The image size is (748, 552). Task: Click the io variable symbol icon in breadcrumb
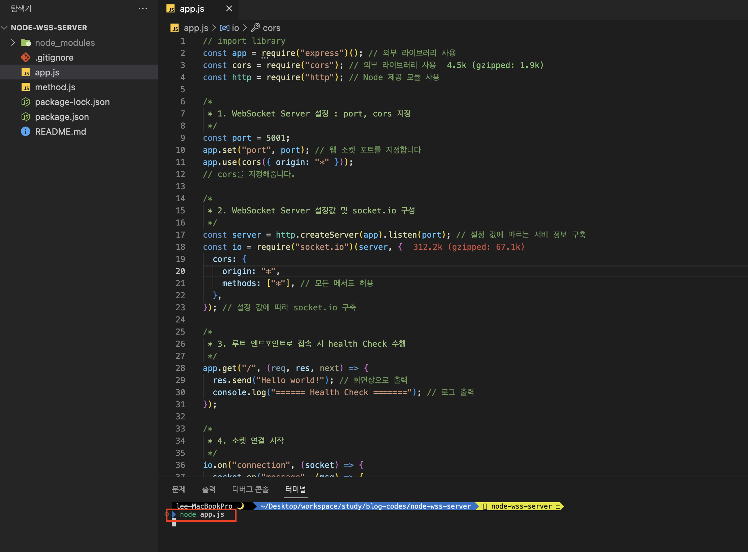click(x=224, y=28)
